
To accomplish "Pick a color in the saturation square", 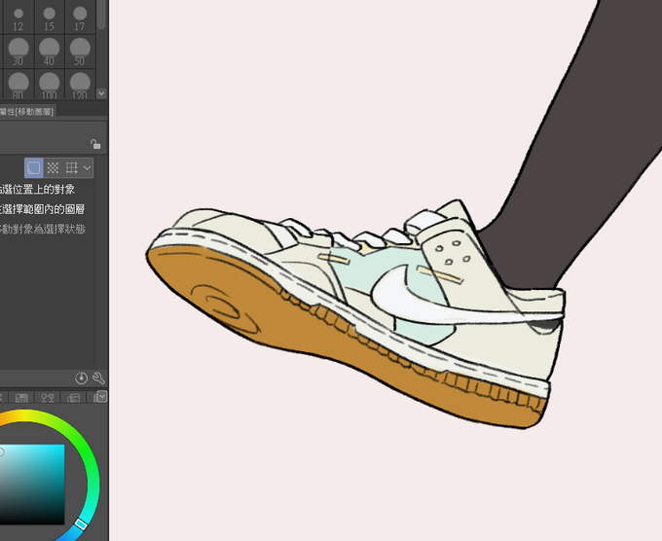I will point(32,485).
